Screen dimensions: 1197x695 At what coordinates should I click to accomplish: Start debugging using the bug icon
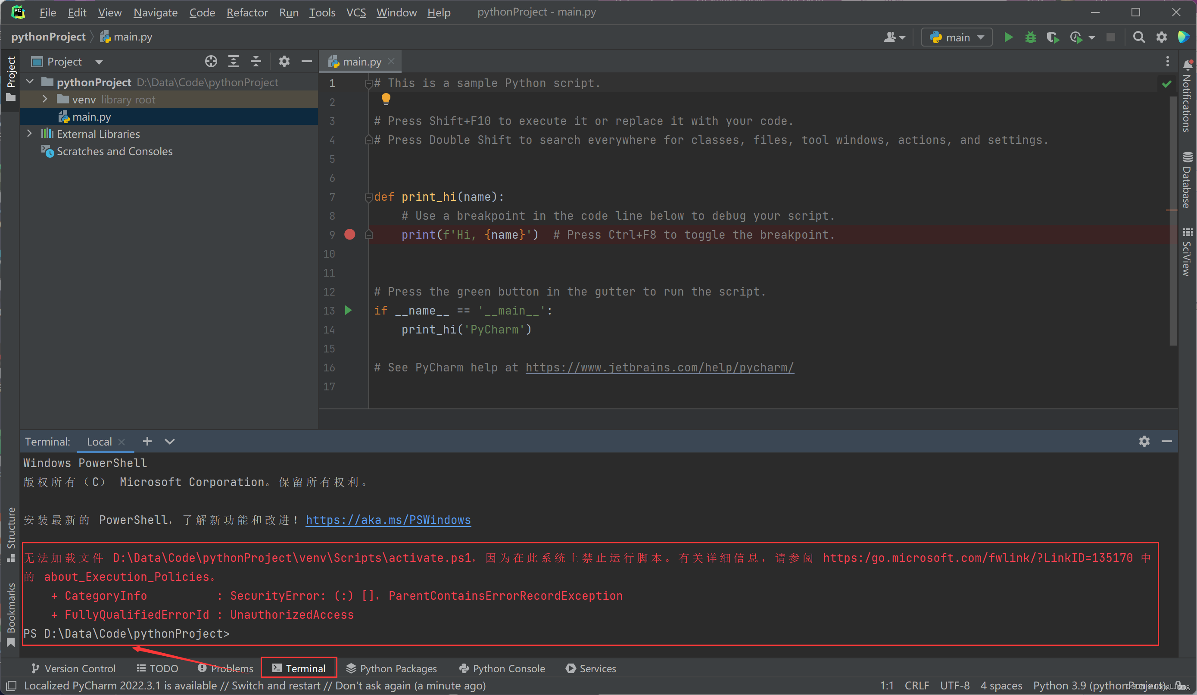[1030, 37]
